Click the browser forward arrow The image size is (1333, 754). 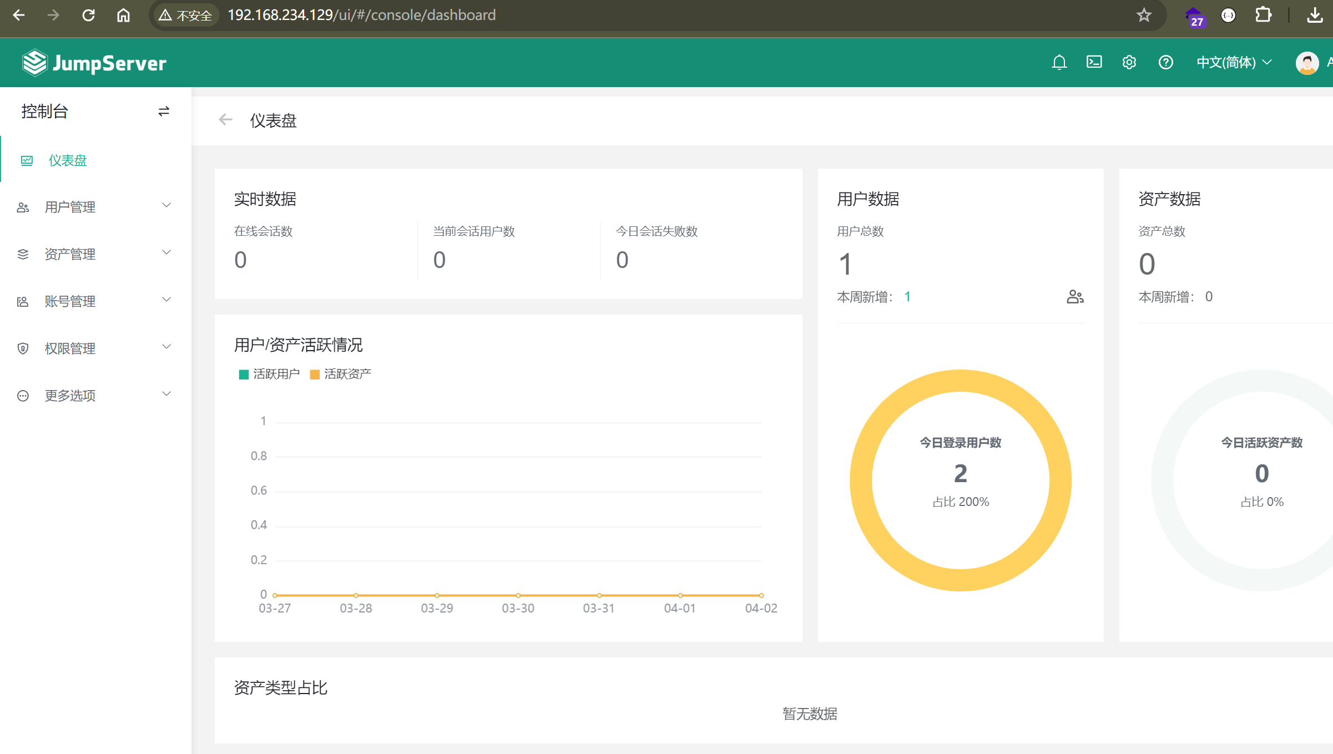(53, 15)
